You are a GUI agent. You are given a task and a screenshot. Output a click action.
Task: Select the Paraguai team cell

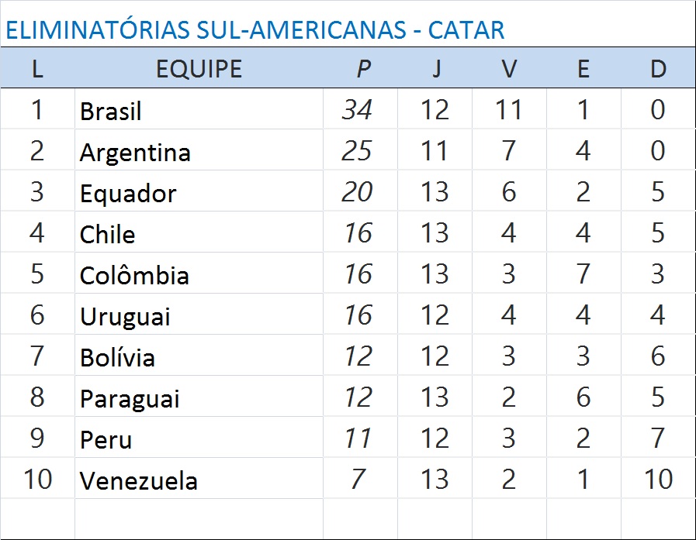(130, 398)
